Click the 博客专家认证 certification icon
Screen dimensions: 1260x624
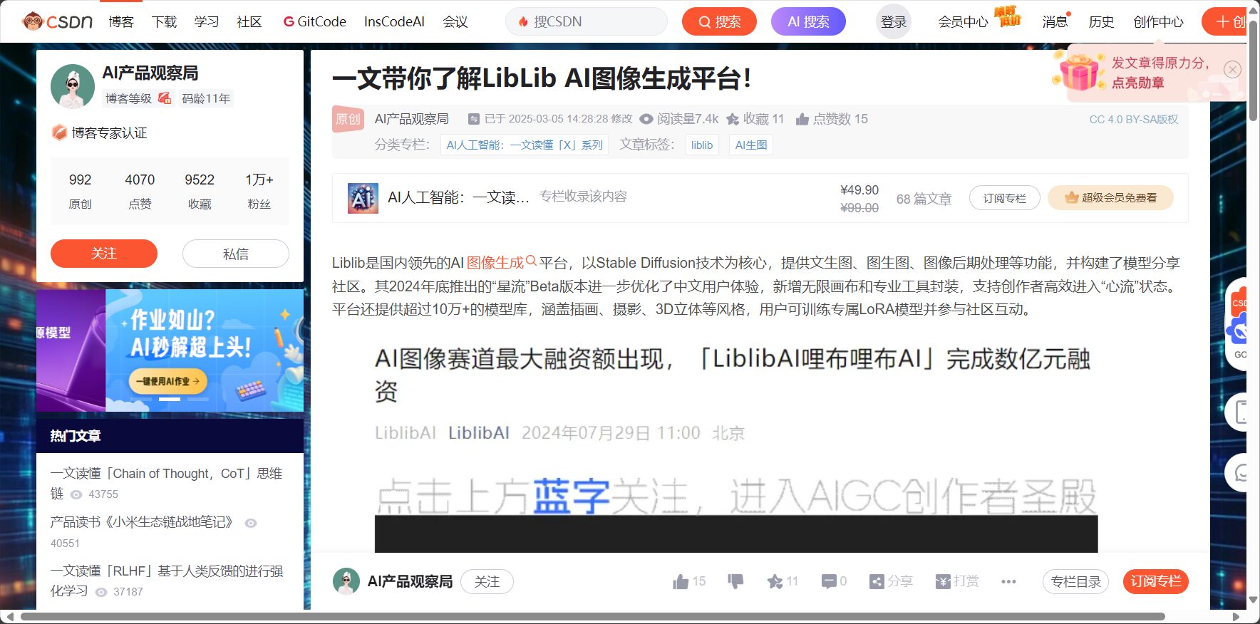tap(59, 132)
